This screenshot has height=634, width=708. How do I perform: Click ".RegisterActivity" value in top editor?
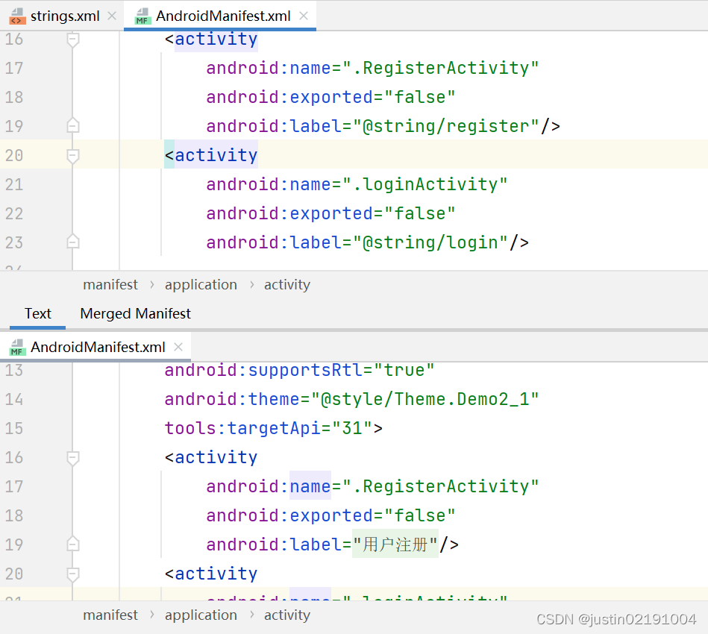click(x=441, y=68)
